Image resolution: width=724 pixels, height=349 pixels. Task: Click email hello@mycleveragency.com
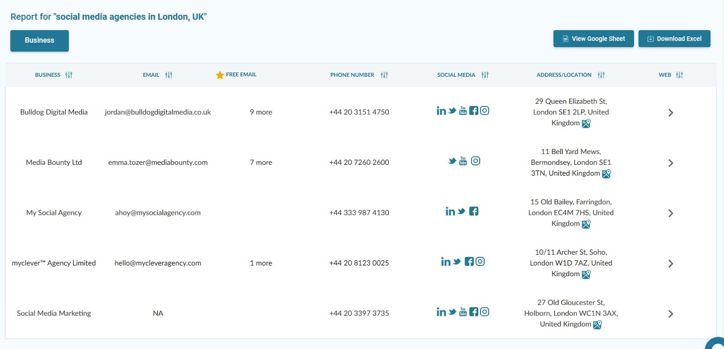158,263
